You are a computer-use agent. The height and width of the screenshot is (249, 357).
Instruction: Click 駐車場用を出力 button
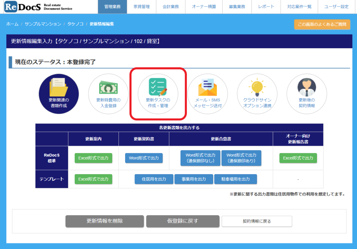point(235,179)
